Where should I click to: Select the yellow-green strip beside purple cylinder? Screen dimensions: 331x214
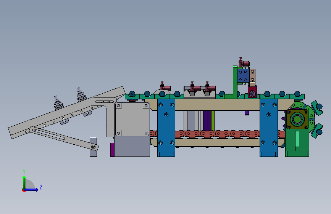(x=213, y=120)
